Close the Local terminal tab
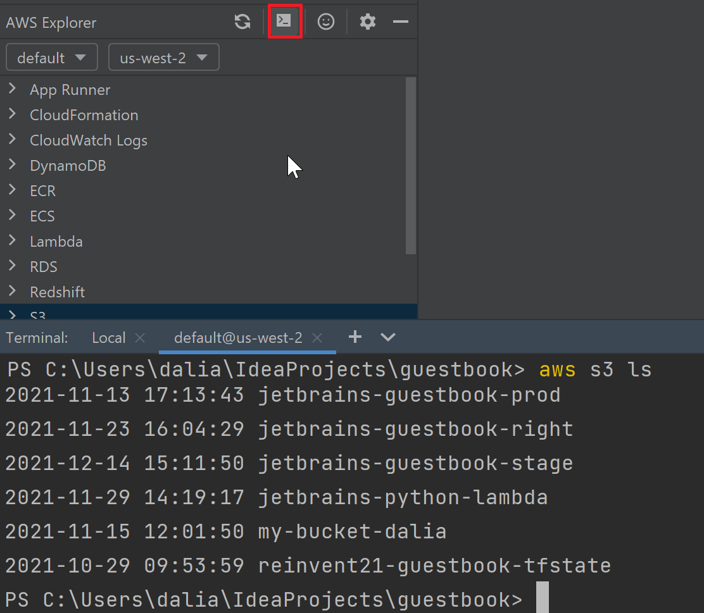Viewport: 704px width, 613px height. click(141, 338)
